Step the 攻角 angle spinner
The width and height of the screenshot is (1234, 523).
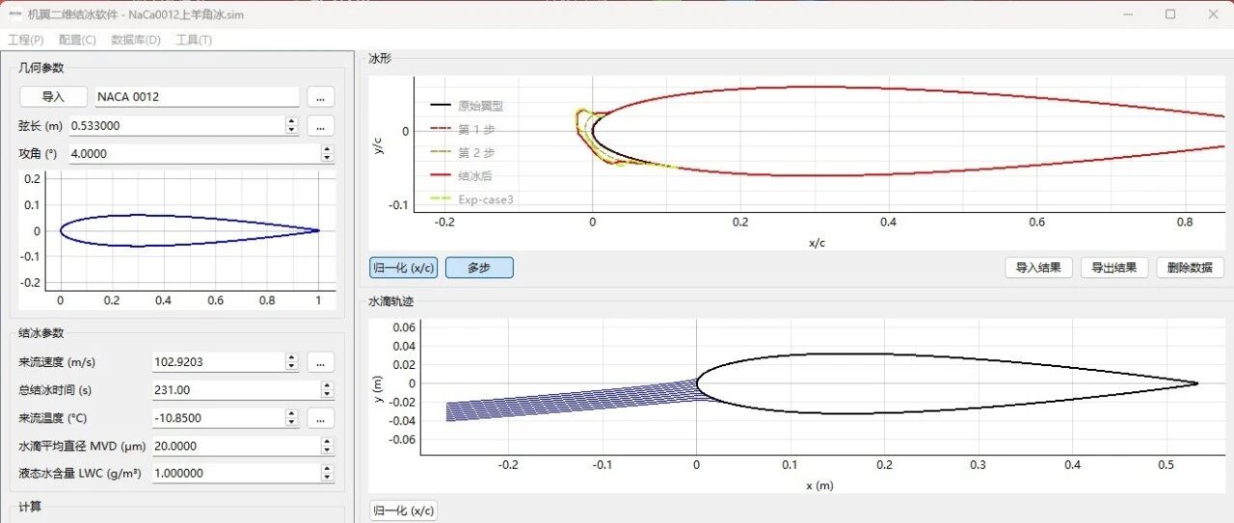[327, 153]
